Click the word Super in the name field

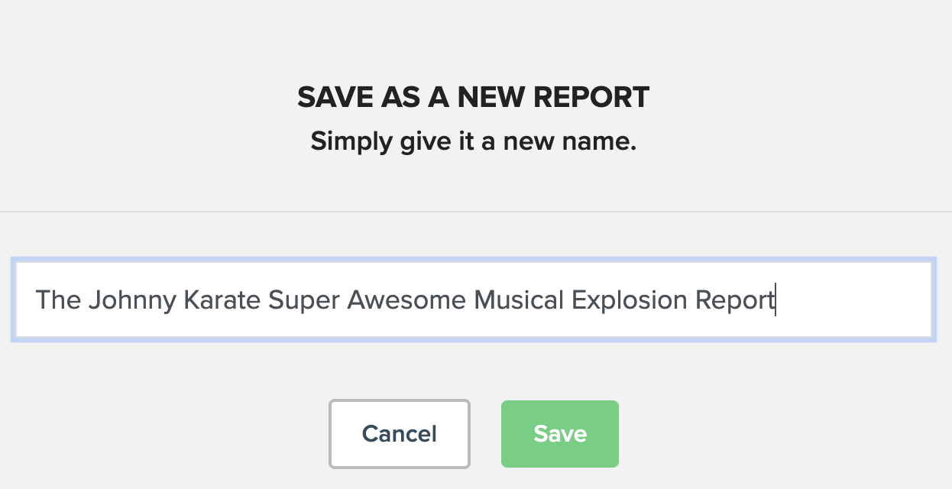coord(303,301)
